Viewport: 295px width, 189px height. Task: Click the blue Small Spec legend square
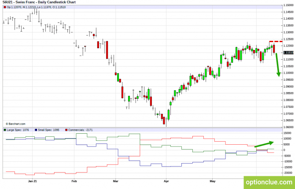tap(36, 130)
